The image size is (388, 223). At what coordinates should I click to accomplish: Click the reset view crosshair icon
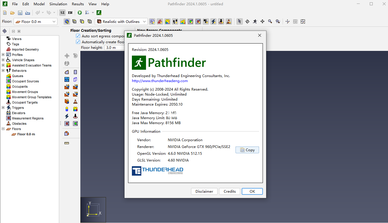[288, 21]
